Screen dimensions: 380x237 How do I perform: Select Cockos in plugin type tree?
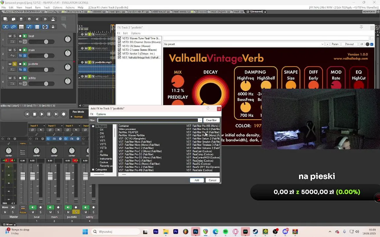pos(104,162)
